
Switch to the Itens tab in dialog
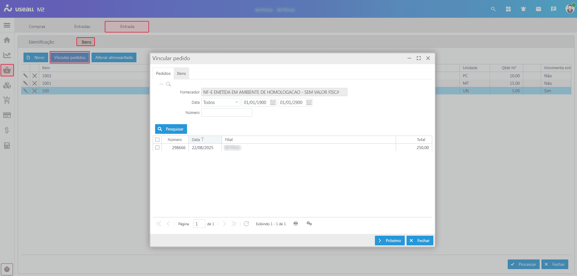pos(181,73)
